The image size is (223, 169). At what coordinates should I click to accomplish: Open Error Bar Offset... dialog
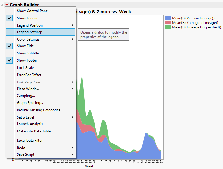tap(40, 75)
